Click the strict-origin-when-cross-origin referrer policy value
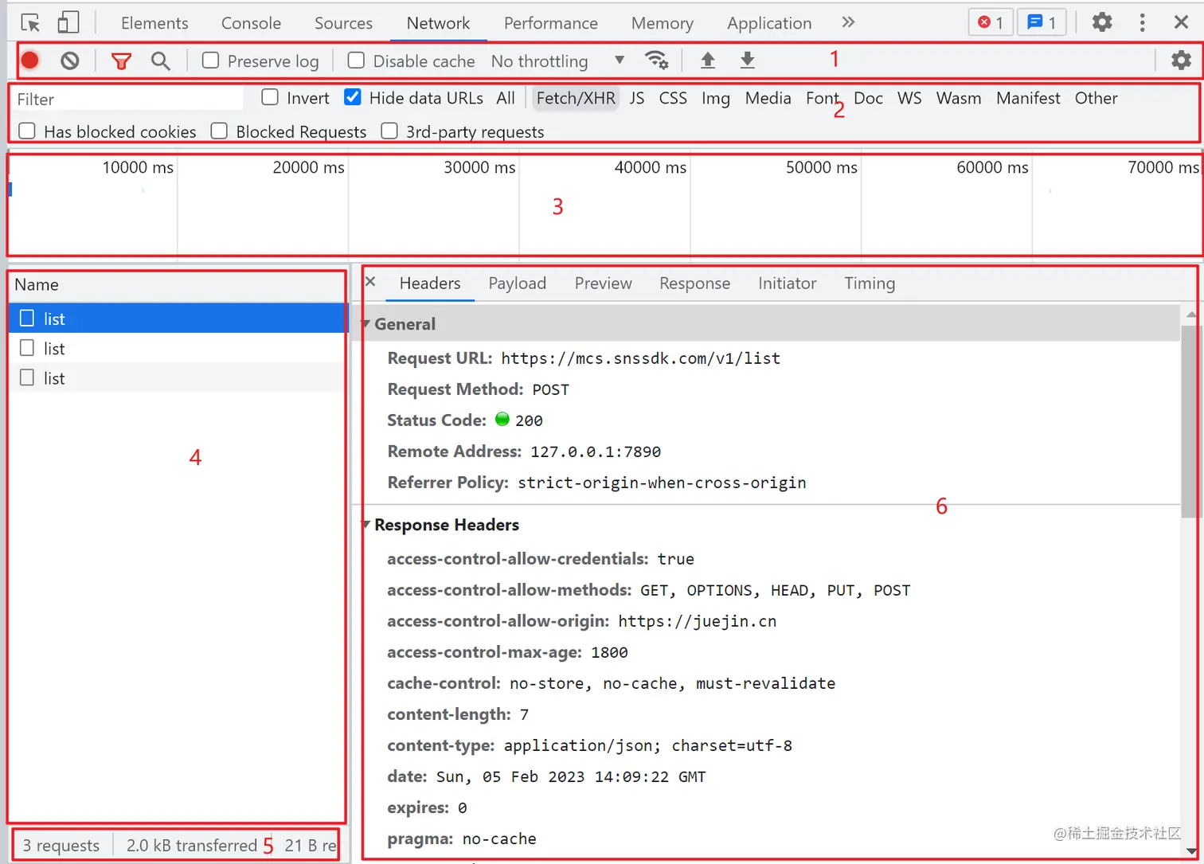The height and width of the screenshot is (864, 1204). (x=662, y=483)
